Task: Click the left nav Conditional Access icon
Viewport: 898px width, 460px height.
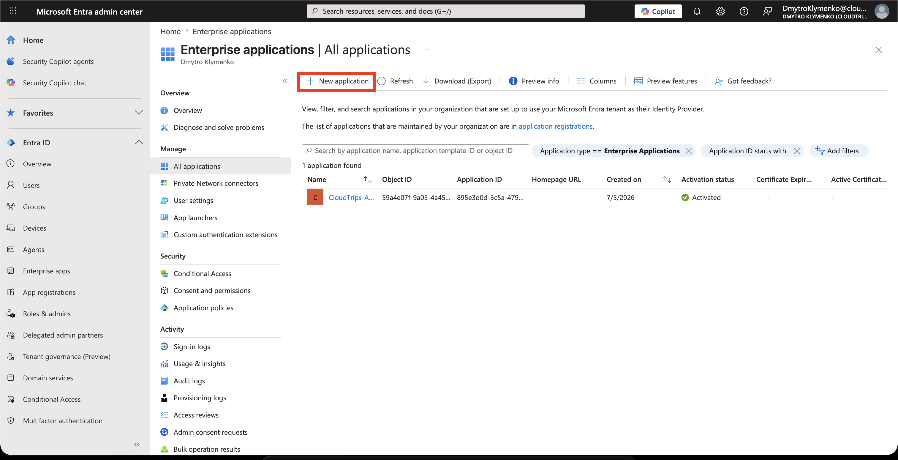Action: click(11, 399)
